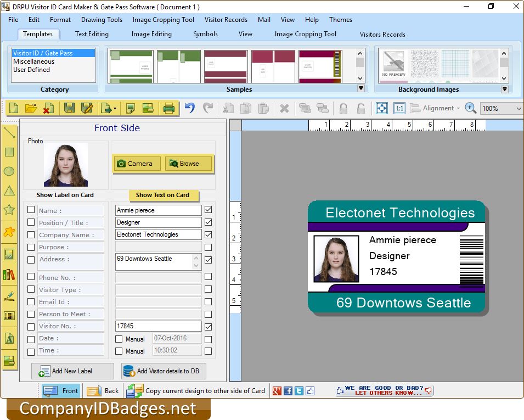The width and height of the screenshot is (524, 420).
Task: Open the Visitor Records menu
Action: coord(226,20)
